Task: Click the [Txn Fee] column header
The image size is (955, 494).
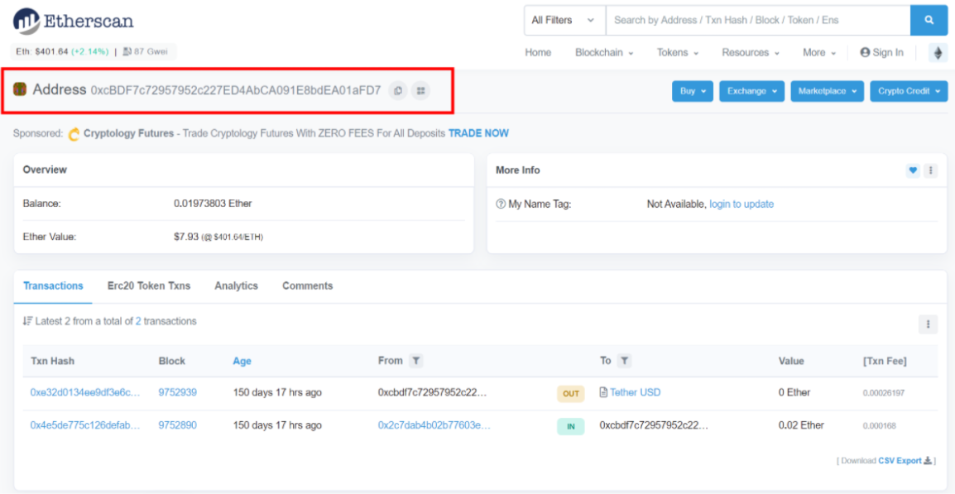Action: tap(885, 362)
